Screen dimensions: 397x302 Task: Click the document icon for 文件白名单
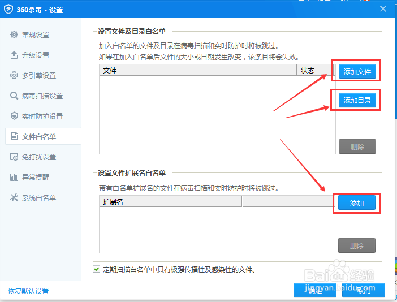tap(14, 136)
